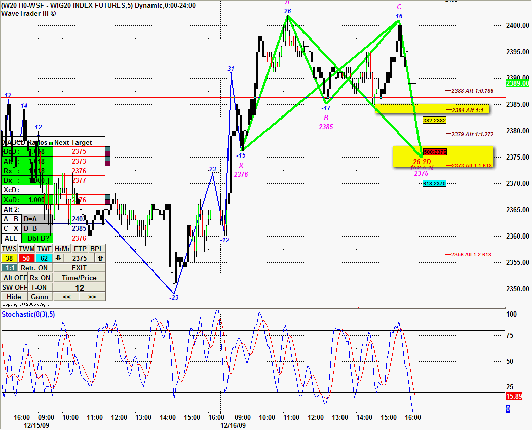Click the HrMn button
Viewport: 532px width, 430px height.
pos(62,249)
